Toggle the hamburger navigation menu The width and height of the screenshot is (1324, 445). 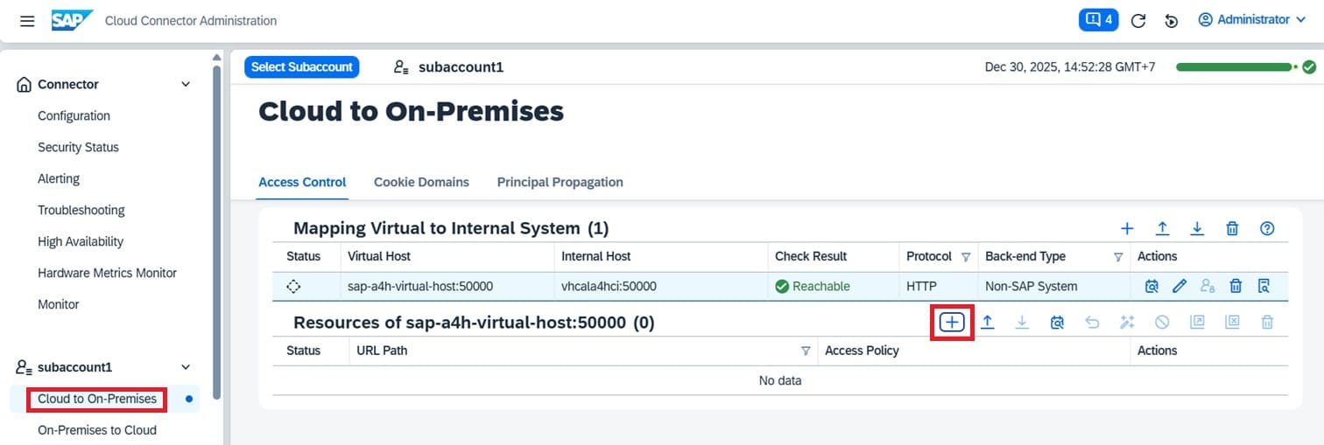pos(27,21)
